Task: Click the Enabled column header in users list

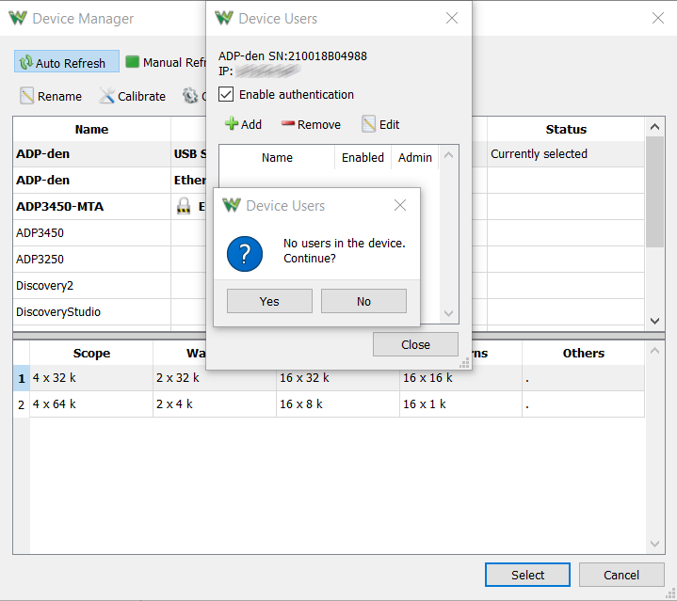Action: pos(363,157)
